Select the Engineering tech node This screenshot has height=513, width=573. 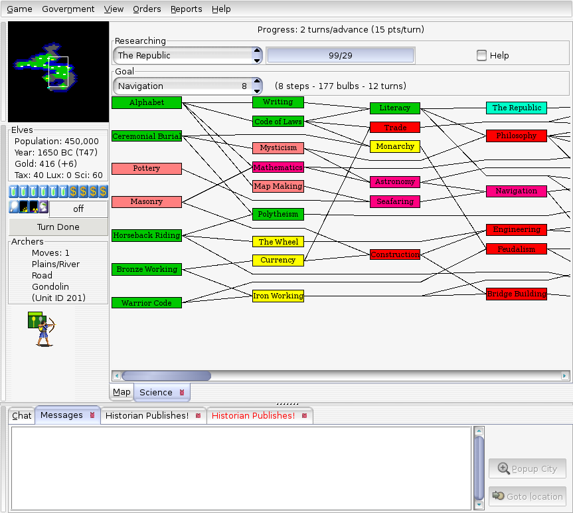pos(517,230)
